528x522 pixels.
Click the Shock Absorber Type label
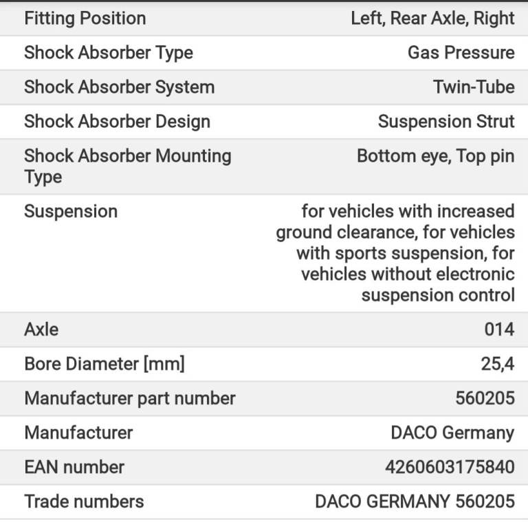(x=109, y=53)
